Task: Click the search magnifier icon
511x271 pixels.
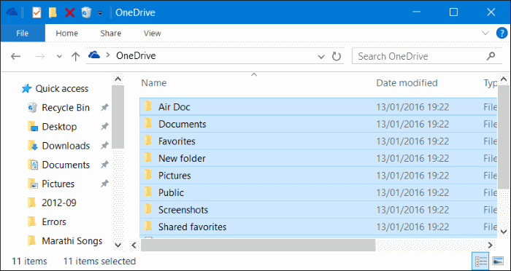Action: click(x=491, y=56)
